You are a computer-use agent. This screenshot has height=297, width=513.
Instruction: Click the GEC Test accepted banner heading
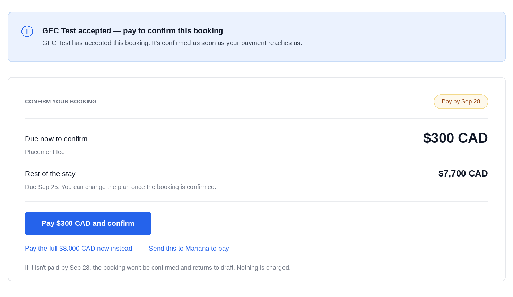tap(132, 31)
